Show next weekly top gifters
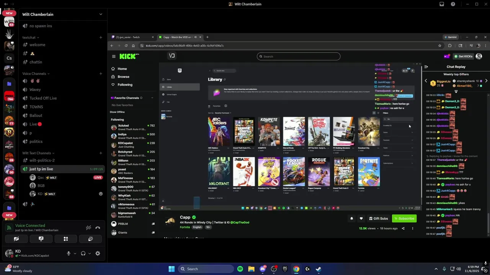The width and height of the screenshot is (490, 275). pyautogui.click(x=486, y=81)
